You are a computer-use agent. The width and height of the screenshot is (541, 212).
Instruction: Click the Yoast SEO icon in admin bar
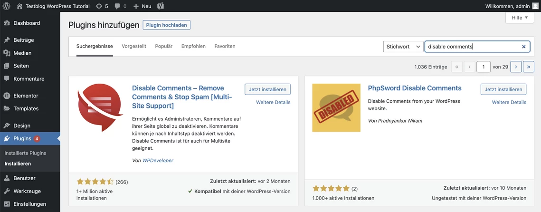(161, 6)
